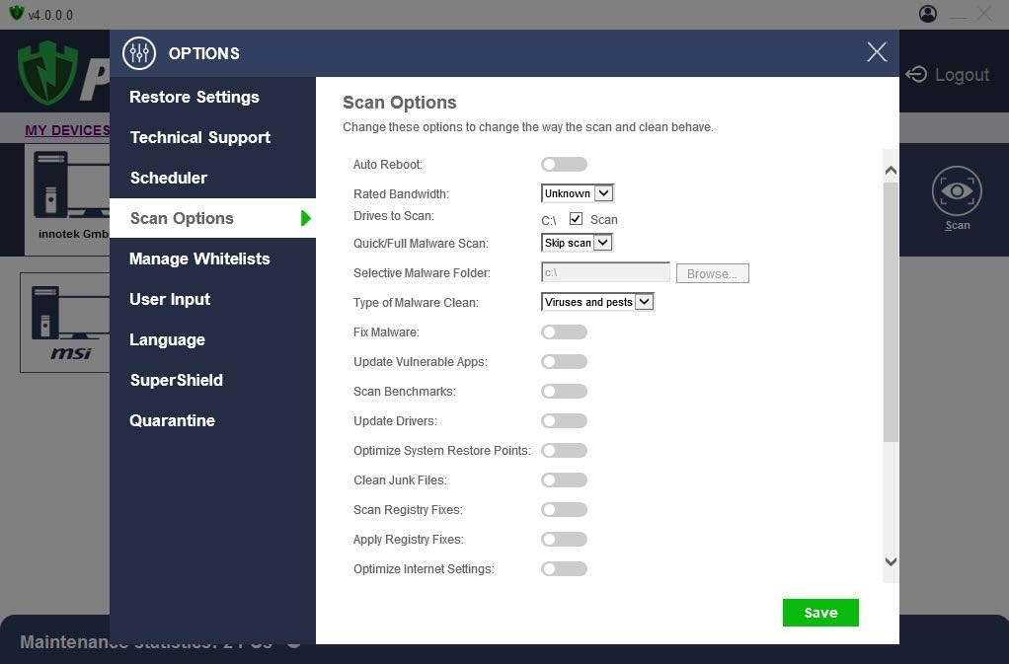Viewport: 1009px width, 664px height.
Task: Uncheck the C:\ drive Scan checkbox
Action: point(577,219)
